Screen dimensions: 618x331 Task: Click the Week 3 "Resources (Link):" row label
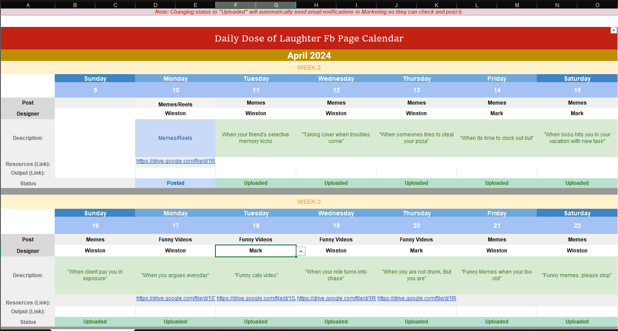tap(28, 303)
